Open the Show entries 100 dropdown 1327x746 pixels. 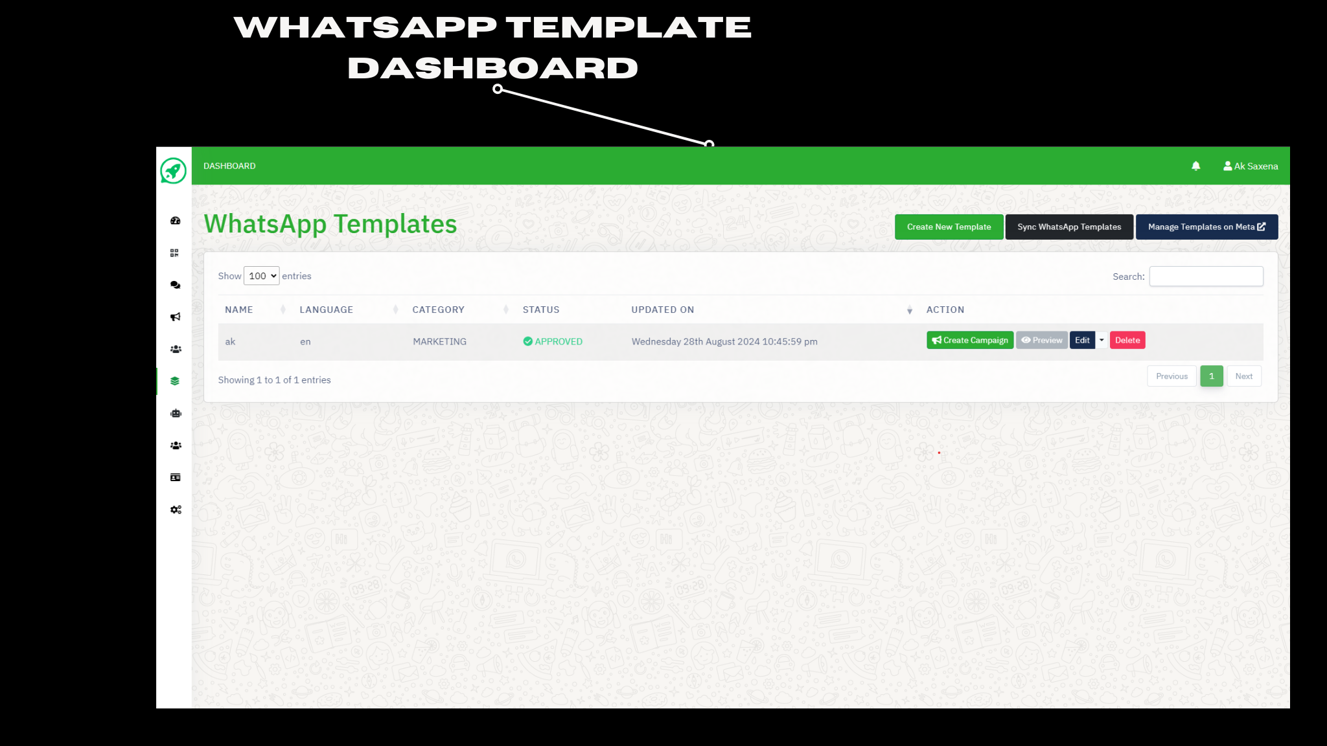click(262, 276)
